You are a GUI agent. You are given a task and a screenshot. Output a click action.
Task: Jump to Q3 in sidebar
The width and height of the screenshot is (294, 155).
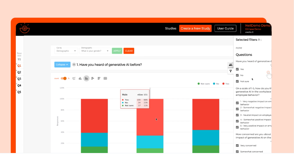pyautogui.click(x=19, y=79)
